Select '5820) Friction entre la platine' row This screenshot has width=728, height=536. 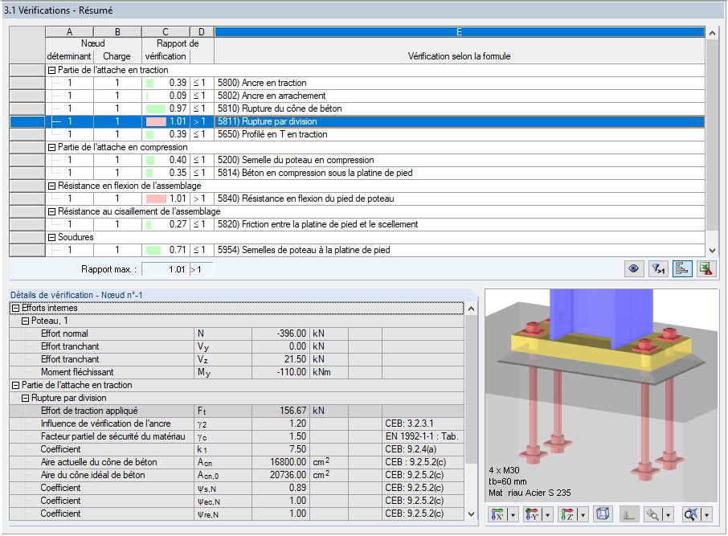357,224
